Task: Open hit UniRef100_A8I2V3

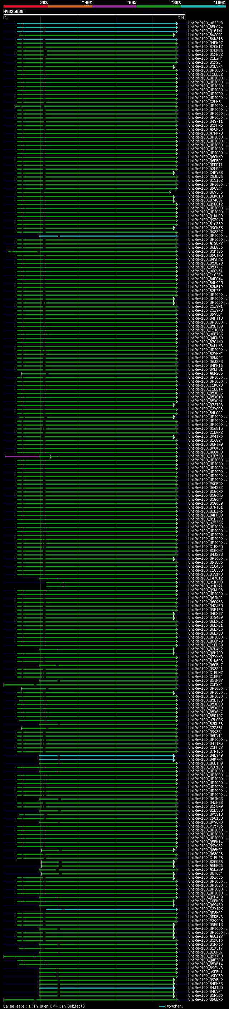Action: point(205,23)
